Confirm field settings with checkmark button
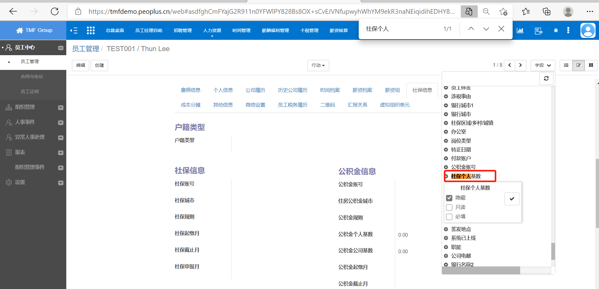This screenshot has height=289, width=599. 512,199
